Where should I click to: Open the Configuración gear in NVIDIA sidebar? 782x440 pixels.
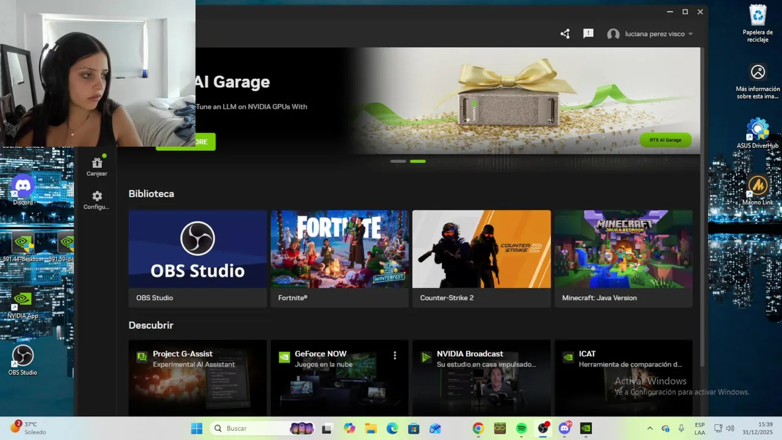pos(97,200)
